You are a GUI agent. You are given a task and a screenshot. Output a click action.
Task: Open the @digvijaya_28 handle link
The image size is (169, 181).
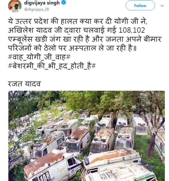coord(37,9)
